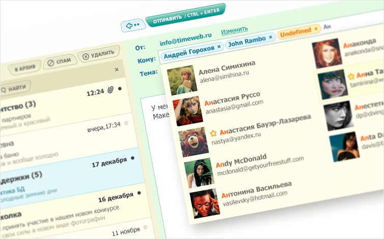Click the Изменить link next to the sender address
This screenshot has height=239, width=384.
tap(234, 30)
